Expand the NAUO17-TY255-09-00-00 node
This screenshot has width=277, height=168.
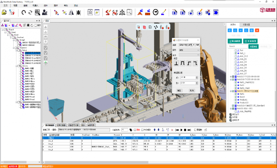(231, 77)
